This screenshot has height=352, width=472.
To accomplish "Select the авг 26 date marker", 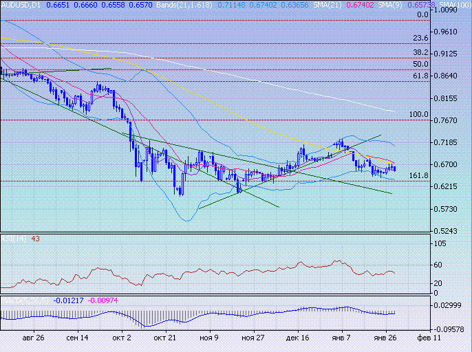I will click(33, 339).
